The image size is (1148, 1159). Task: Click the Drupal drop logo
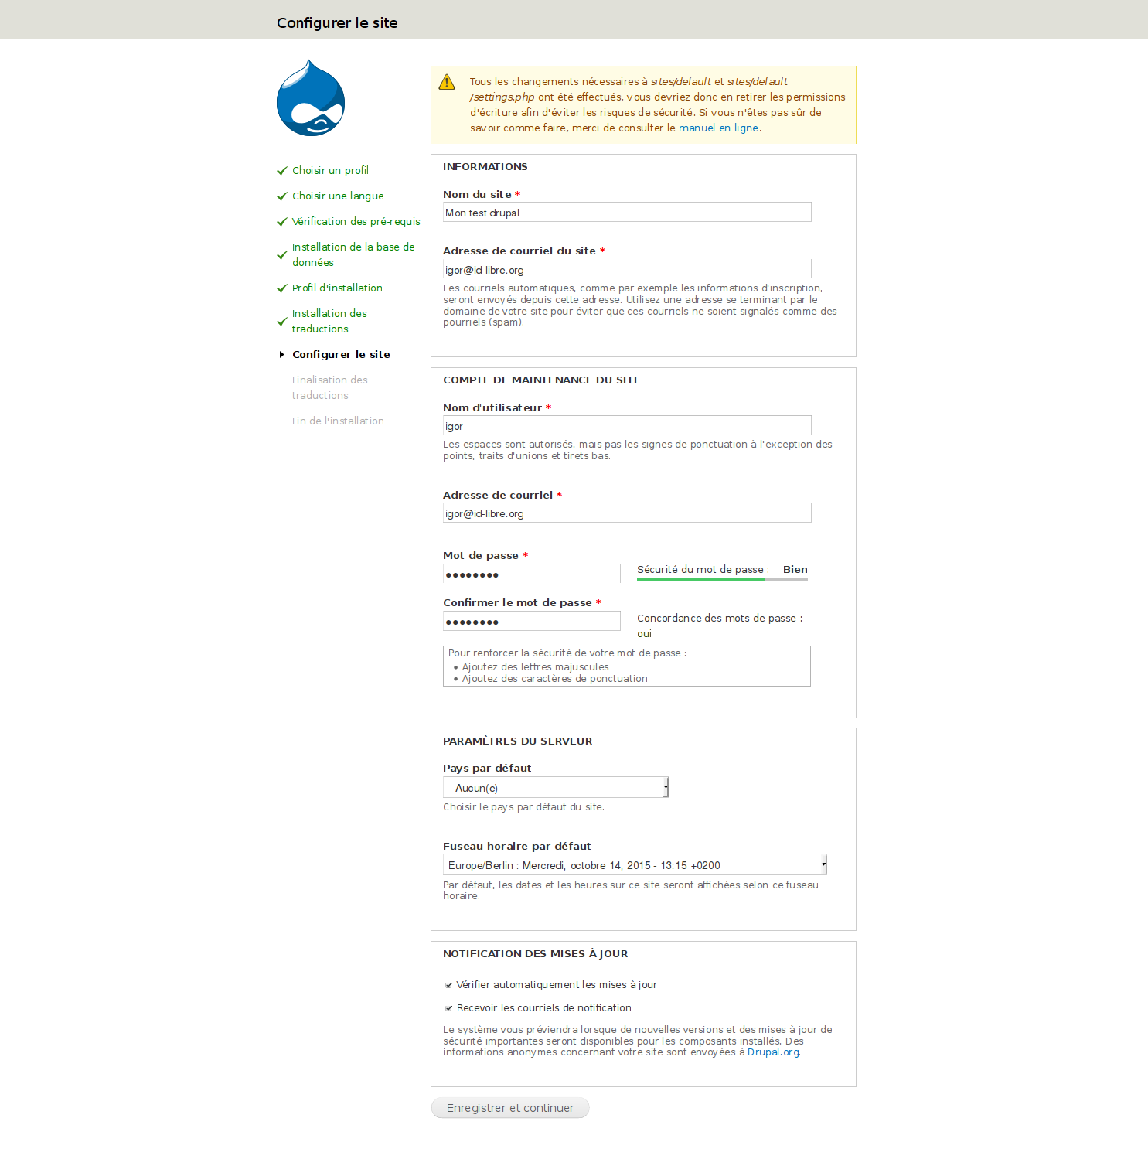click(x=311, y=98)
